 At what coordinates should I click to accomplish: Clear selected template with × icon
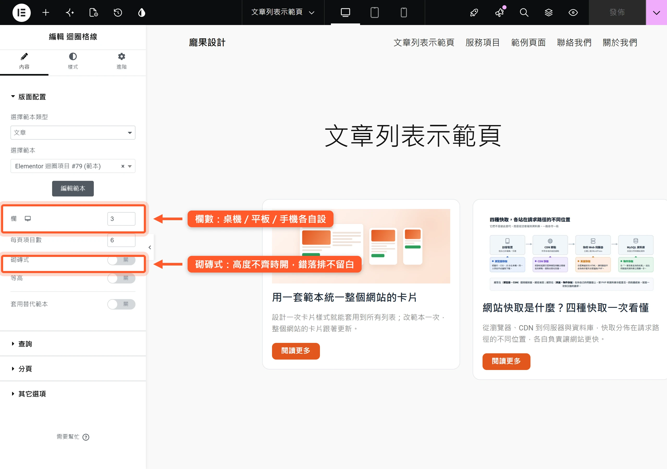point(123,166)
